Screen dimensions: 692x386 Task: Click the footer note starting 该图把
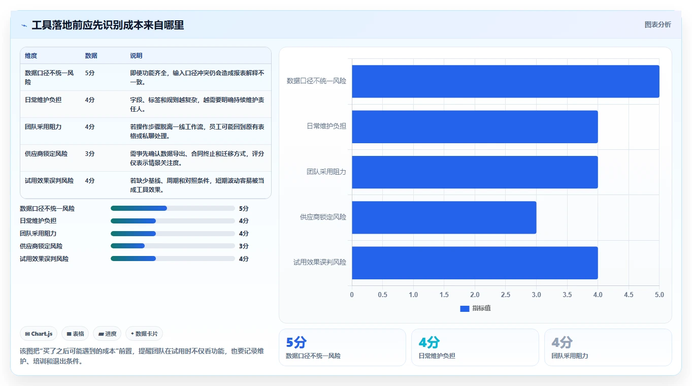[x=142, y=357]
